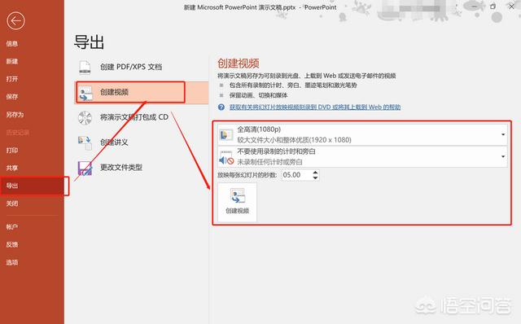Image resolution: width=521 pixels, height=324 pixels.
Task: Close the PowerPoint window
Action: [511, 7]
